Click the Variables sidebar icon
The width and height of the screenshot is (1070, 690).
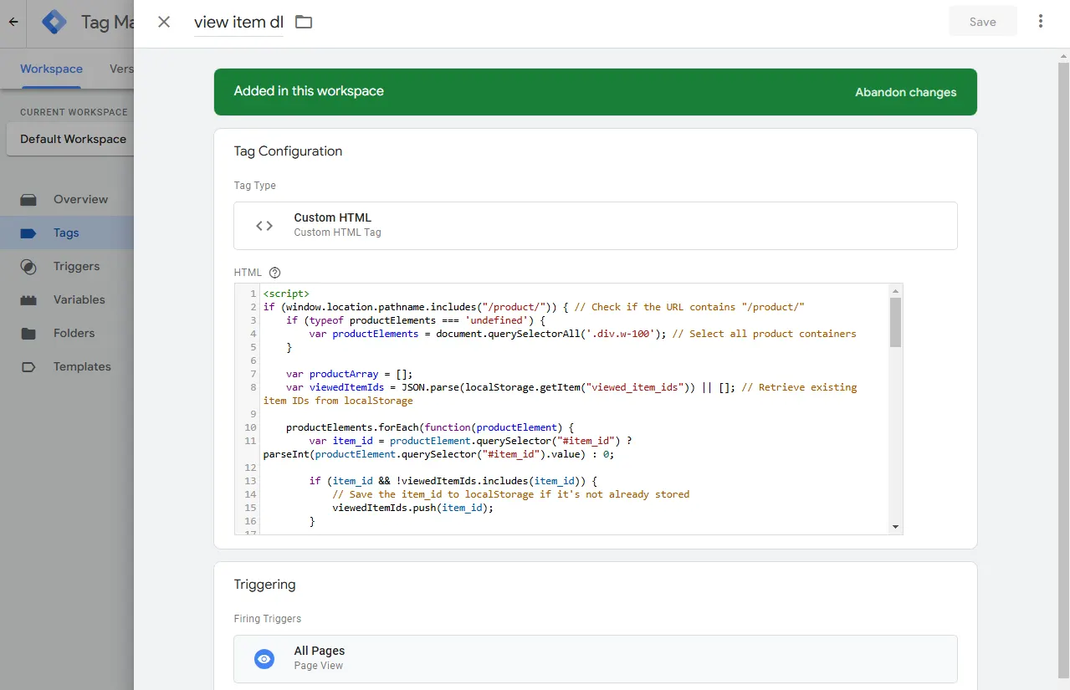pos(29,300)
